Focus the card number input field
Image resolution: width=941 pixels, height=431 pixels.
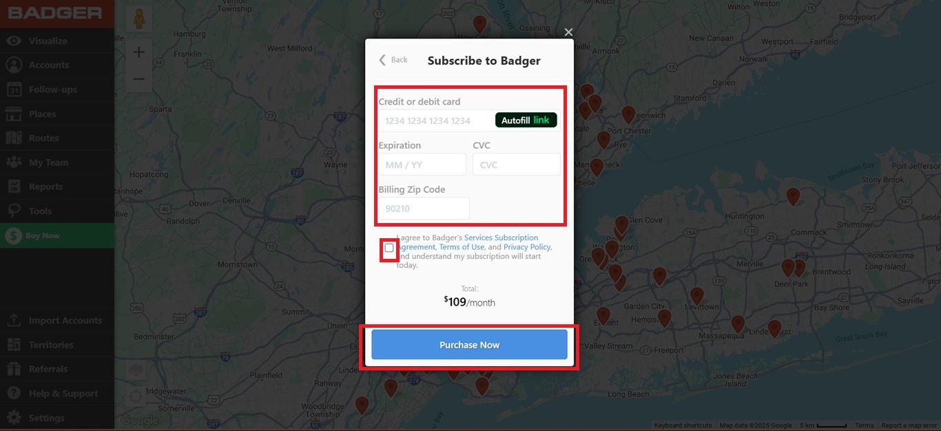437,120
